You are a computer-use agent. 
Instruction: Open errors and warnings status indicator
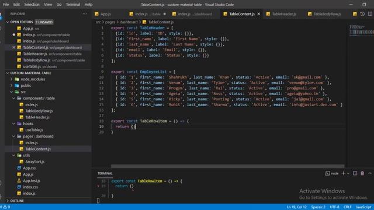click(x=5, y=207)
